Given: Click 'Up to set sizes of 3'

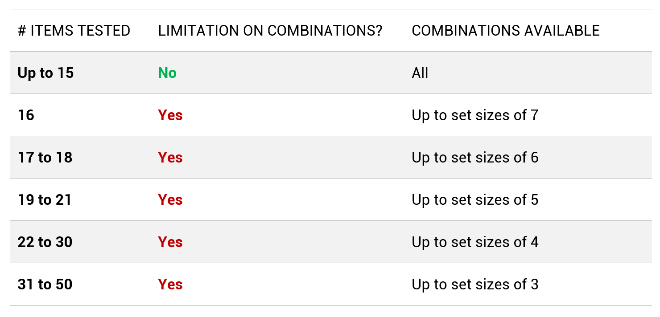Looking at the screenshot, I should [475, 284].
